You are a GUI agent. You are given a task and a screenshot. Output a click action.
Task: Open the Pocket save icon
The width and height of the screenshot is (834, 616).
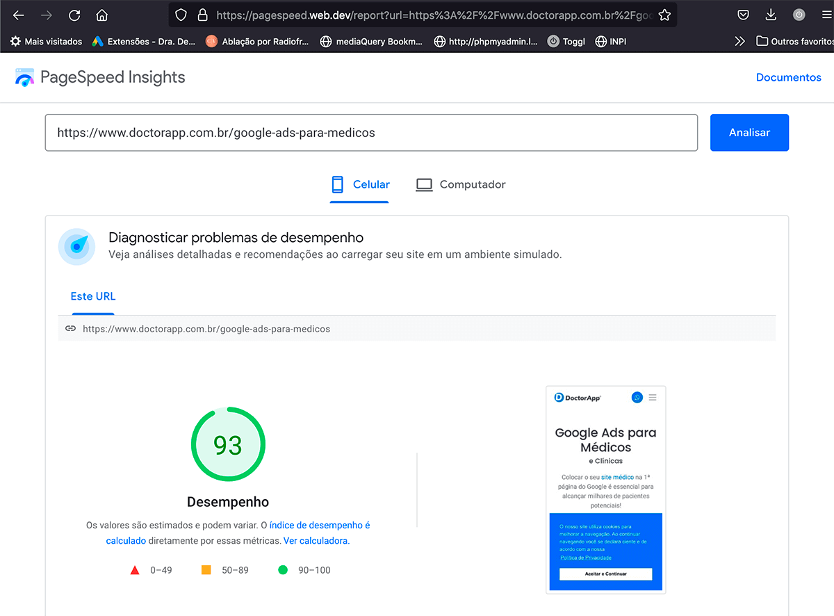[743, 15]
